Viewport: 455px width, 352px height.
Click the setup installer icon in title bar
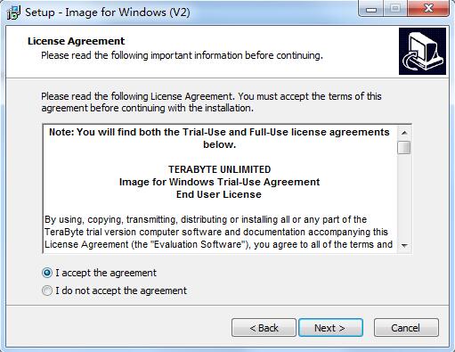point(13,12)
